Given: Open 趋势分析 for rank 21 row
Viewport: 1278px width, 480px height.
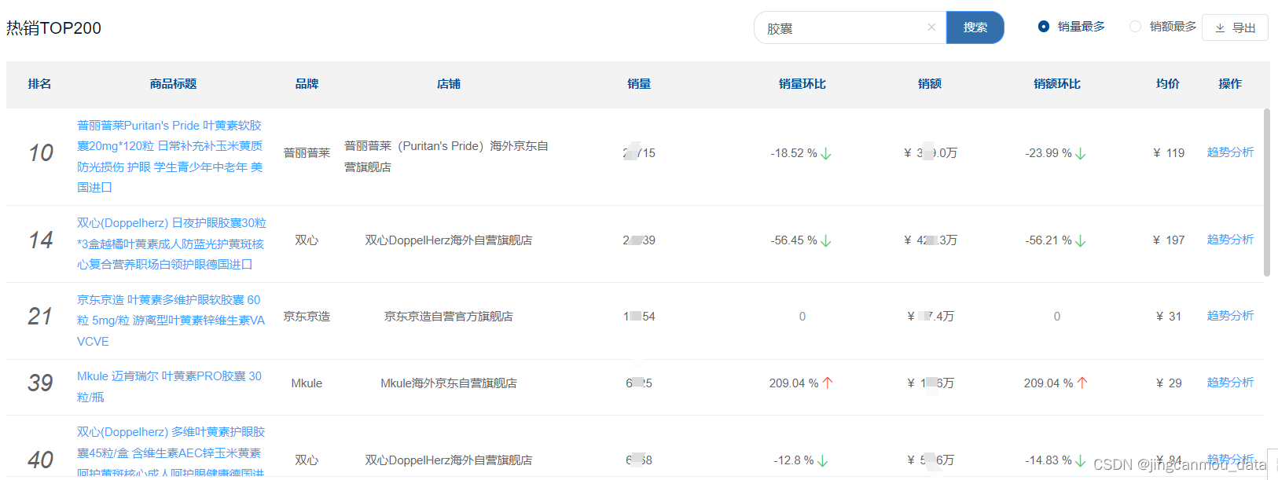Looking at the screenshot, I should pyautogui.click(x=1230, y=316).
